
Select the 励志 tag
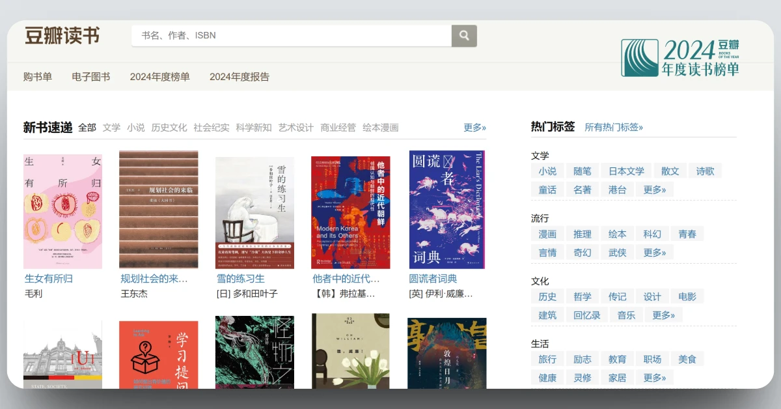click(x=582, y=359)
